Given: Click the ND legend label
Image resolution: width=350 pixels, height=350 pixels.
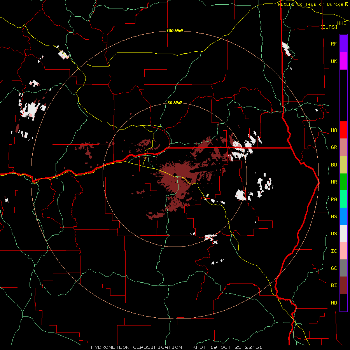Looking at the screenshot, I should click(x=334, y=303).
